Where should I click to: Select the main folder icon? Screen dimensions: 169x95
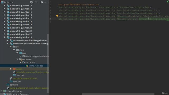click(x=17, y=50)
